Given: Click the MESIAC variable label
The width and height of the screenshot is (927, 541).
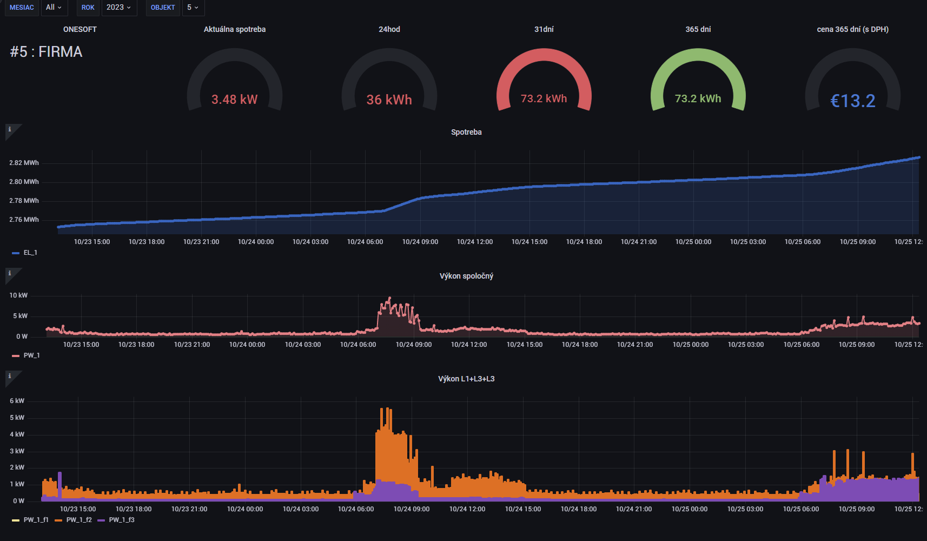Looking at the screenshot, I should click(22, 8).
